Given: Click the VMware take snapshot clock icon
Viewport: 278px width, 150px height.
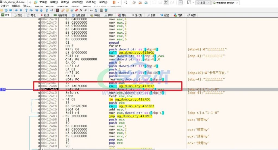Looking at the screenshot, I should click(134, 2).
